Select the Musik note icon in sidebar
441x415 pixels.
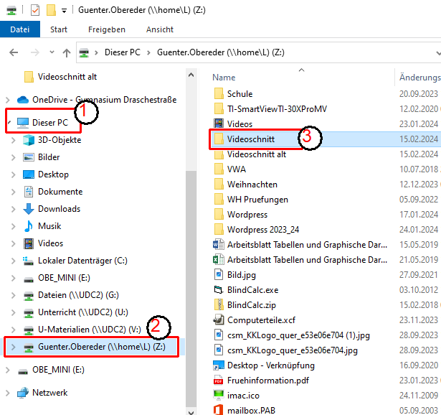[29, 226]
